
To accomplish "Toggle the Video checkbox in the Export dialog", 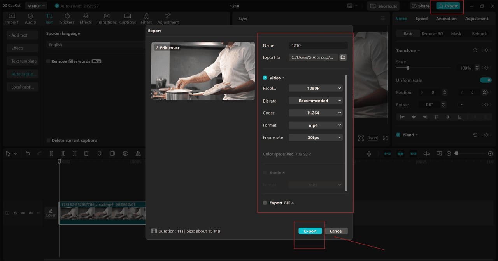I will click(265, 78).
